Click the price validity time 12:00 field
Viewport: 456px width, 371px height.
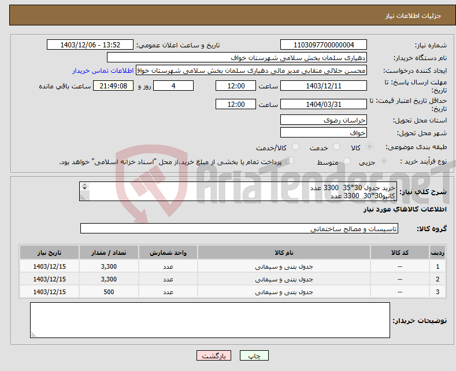coord(236,104)
